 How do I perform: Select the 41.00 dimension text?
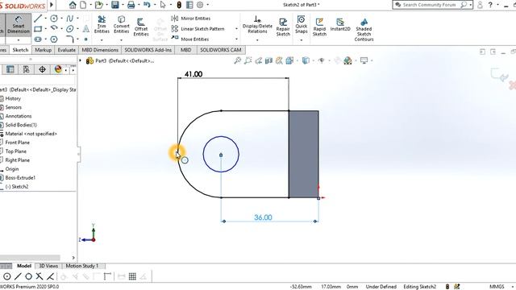193,74
